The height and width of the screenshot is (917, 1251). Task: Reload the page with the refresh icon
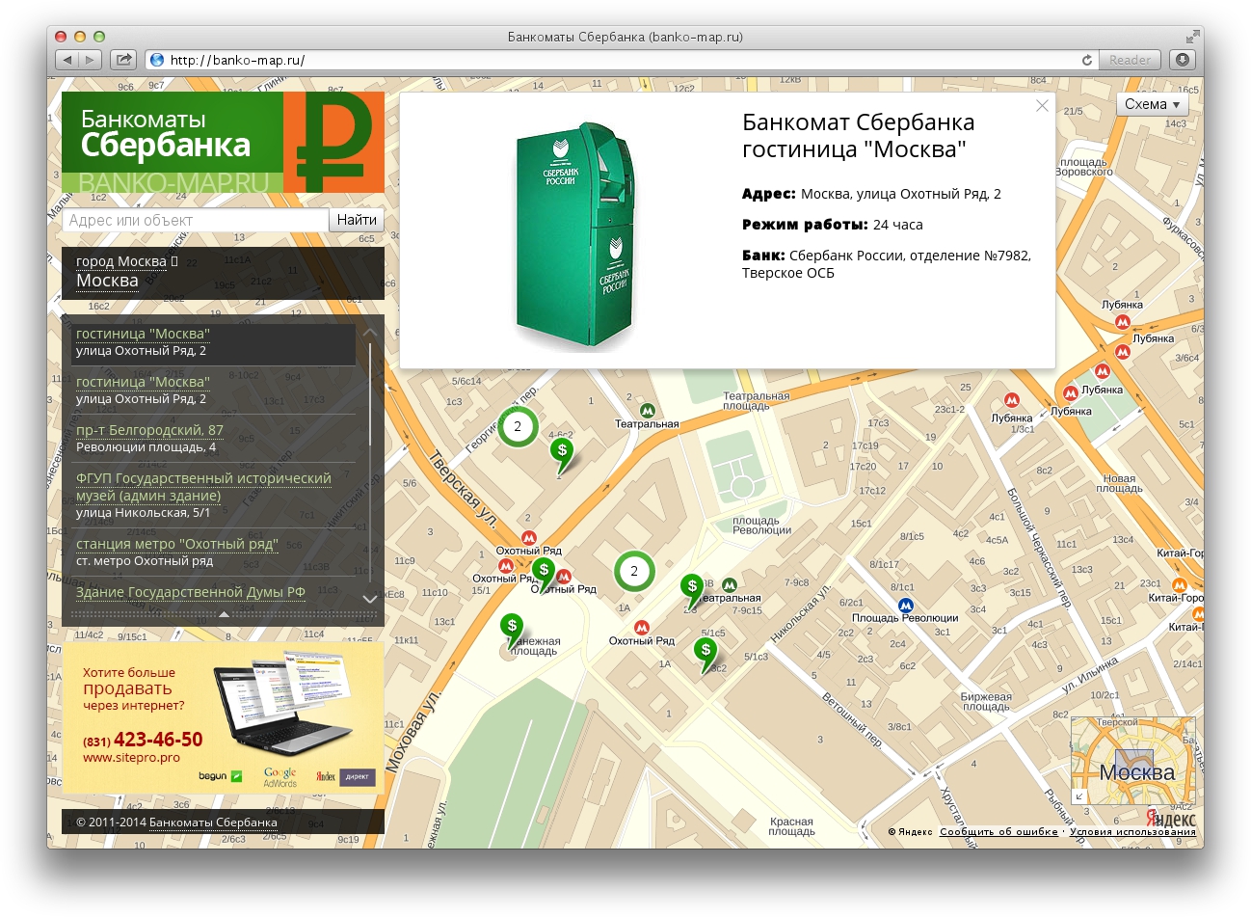point(1087,60)
